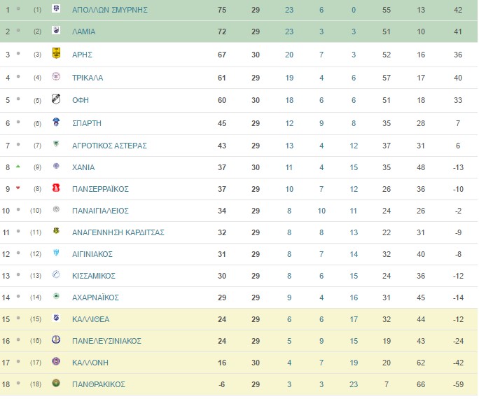The image size is (479, 399).
Task: Click the ΣΠΑΡΤΗ blue club crest
Action: (x=56, y=122)
